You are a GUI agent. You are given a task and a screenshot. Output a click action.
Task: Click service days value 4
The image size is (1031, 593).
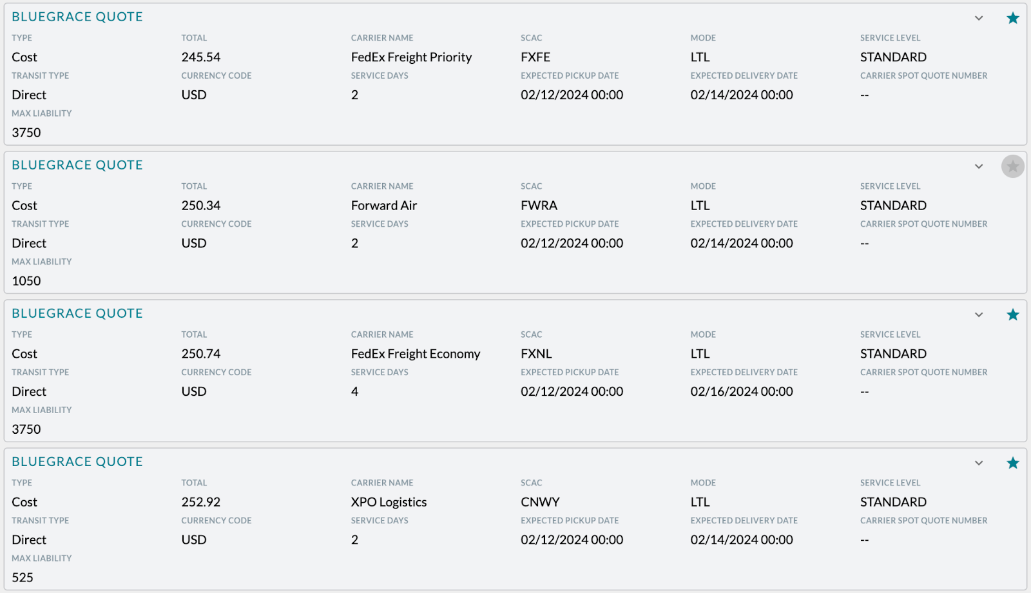[354, 391]
